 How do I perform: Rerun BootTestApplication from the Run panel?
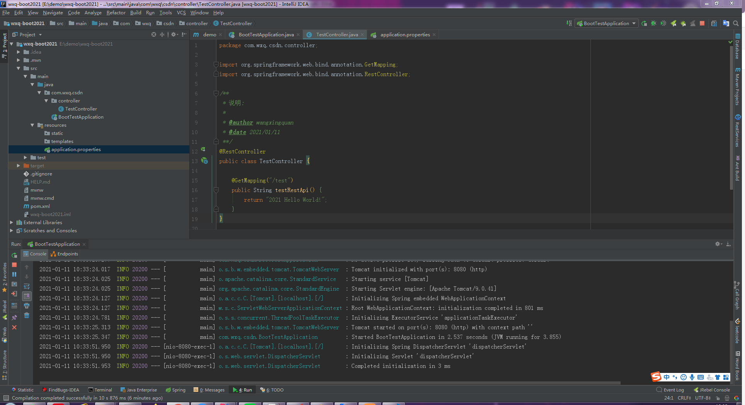click(14, 255)
